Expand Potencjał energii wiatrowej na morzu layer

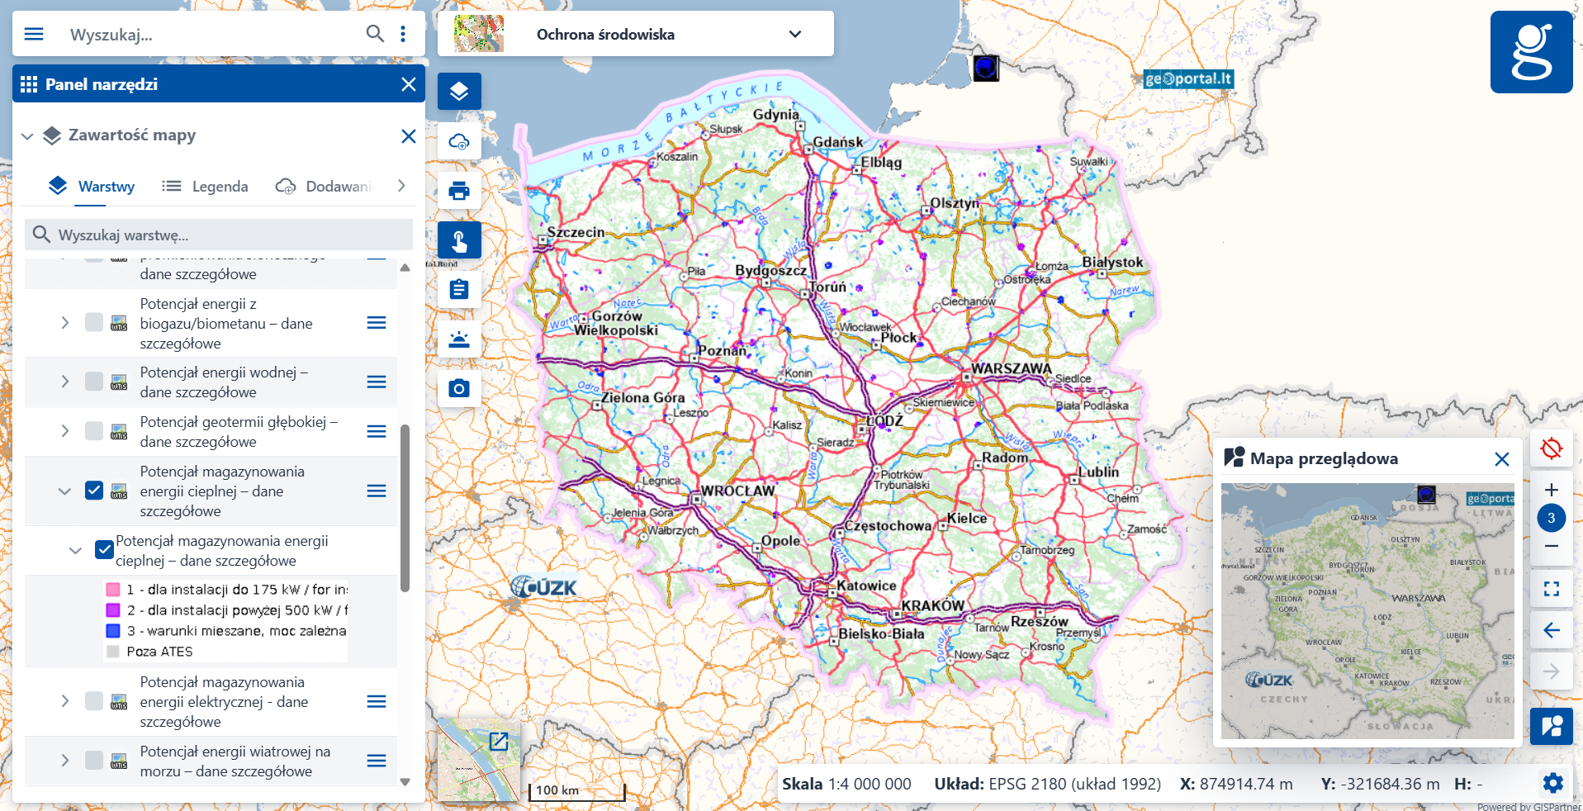(65, 761)
